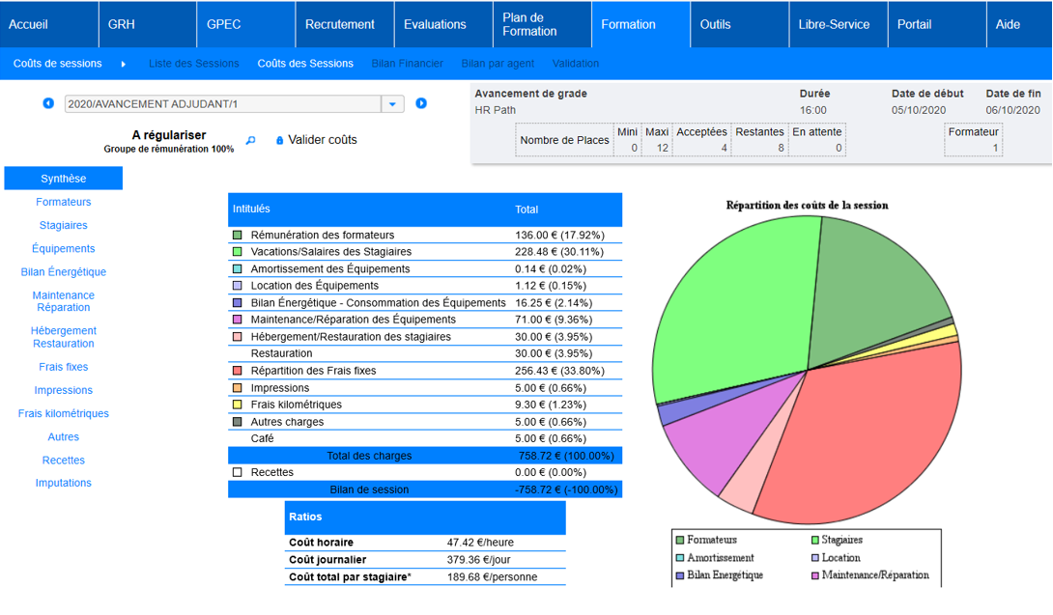Click the yellow Frais kilométriques square
1053x615 pixels.
[238, 405]
